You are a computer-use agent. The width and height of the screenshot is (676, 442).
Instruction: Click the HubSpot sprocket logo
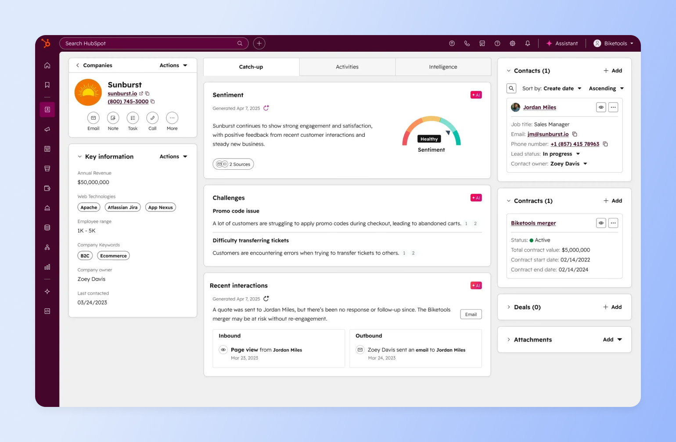pos(46,43)
